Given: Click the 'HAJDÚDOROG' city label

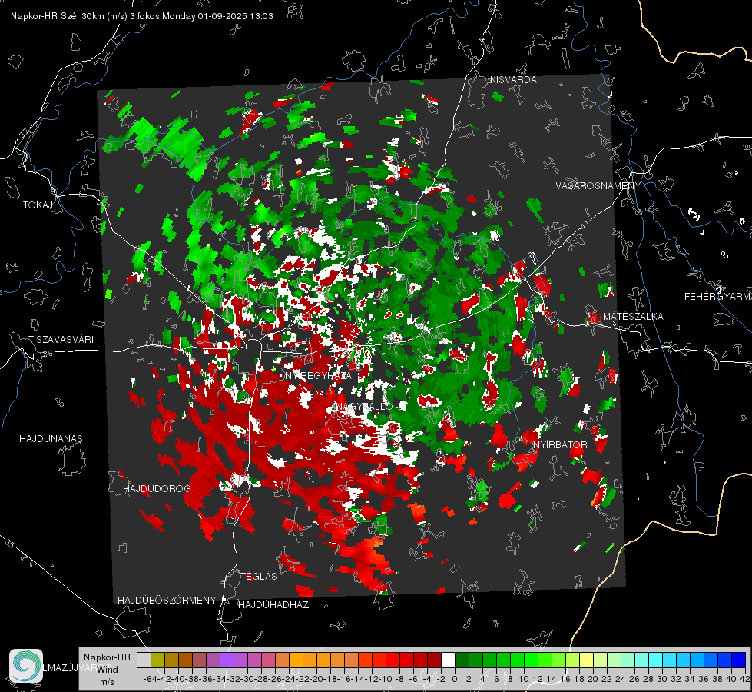Looking at the screenshot, I should [x=157, y=489].
